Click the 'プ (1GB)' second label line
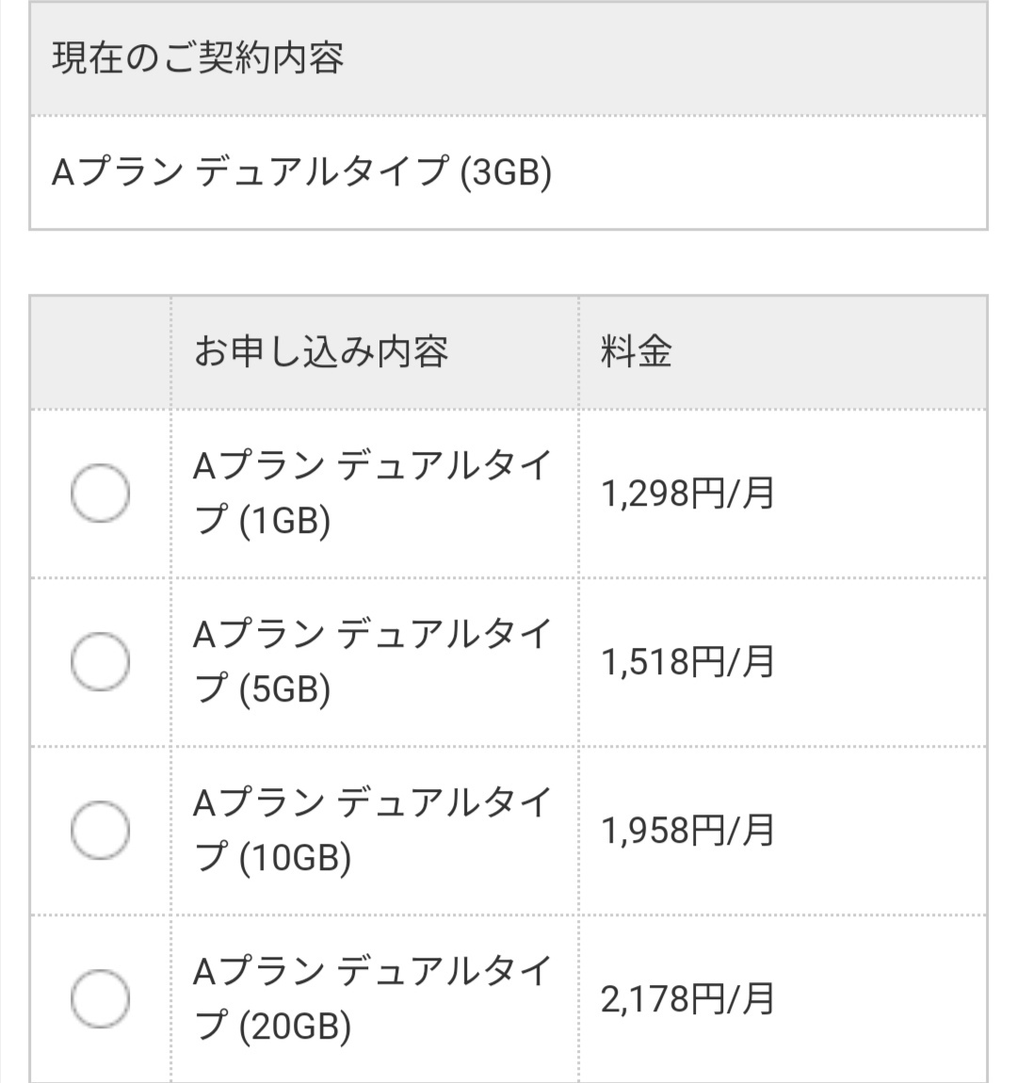This screenshot has height=1083, width=1017. click(262, 520)
